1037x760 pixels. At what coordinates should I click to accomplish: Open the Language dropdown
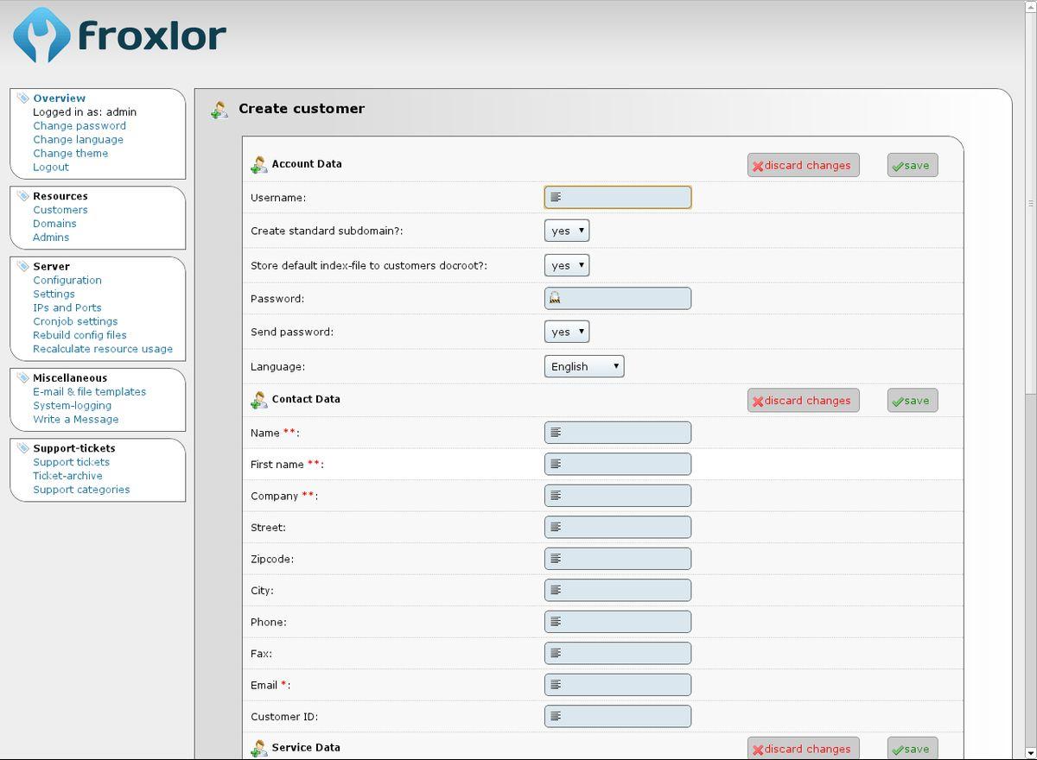coord(584,366)
